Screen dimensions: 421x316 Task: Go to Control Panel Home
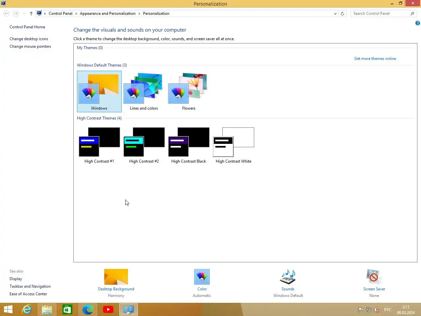coord(27,27)
